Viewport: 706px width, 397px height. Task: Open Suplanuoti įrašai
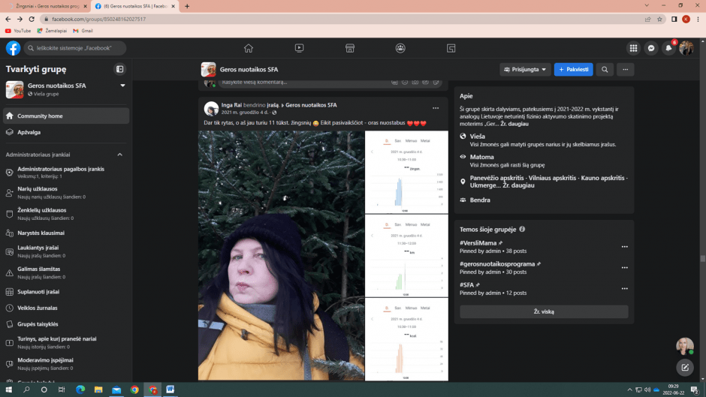66,292
